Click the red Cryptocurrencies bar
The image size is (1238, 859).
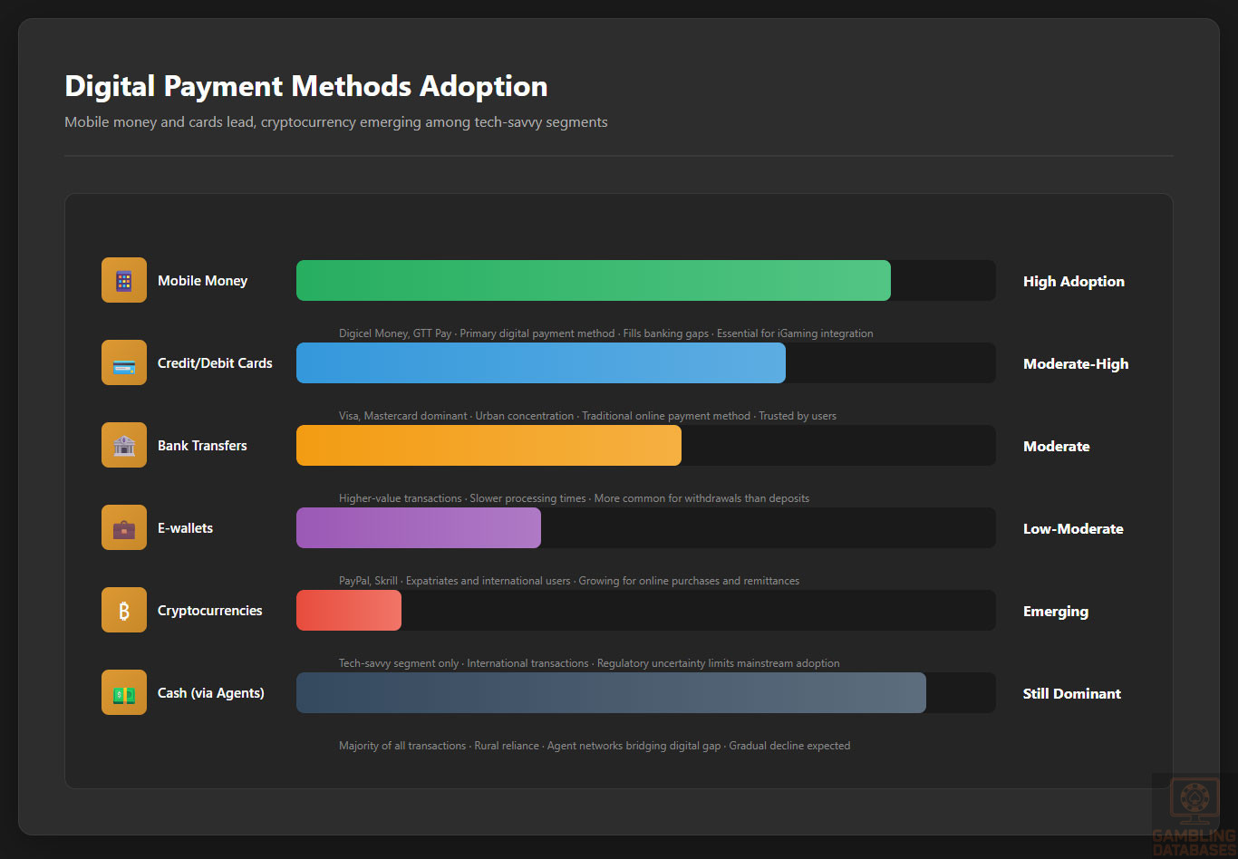pyautogui.click(x=348, y=611)
